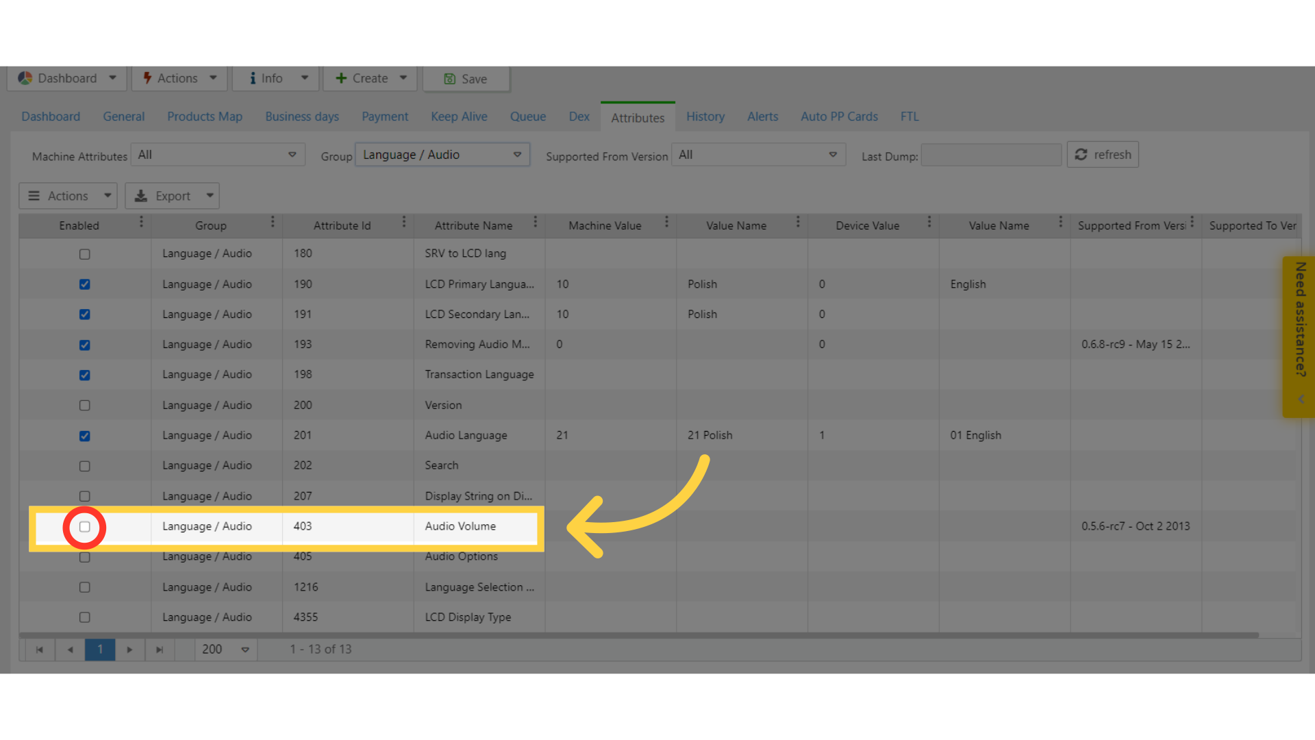Switch to the History tab
The width and height of the screenshot is (1315, 740).
click(x=705, y=116)
